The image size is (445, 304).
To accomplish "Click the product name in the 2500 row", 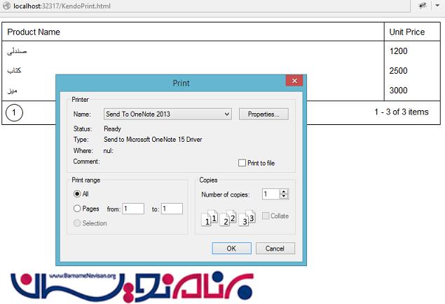I will tap(14, 70).
